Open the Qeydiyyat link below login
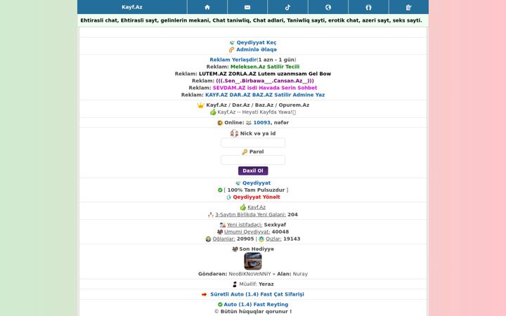 pyautogui.click(x=257, y=183)
